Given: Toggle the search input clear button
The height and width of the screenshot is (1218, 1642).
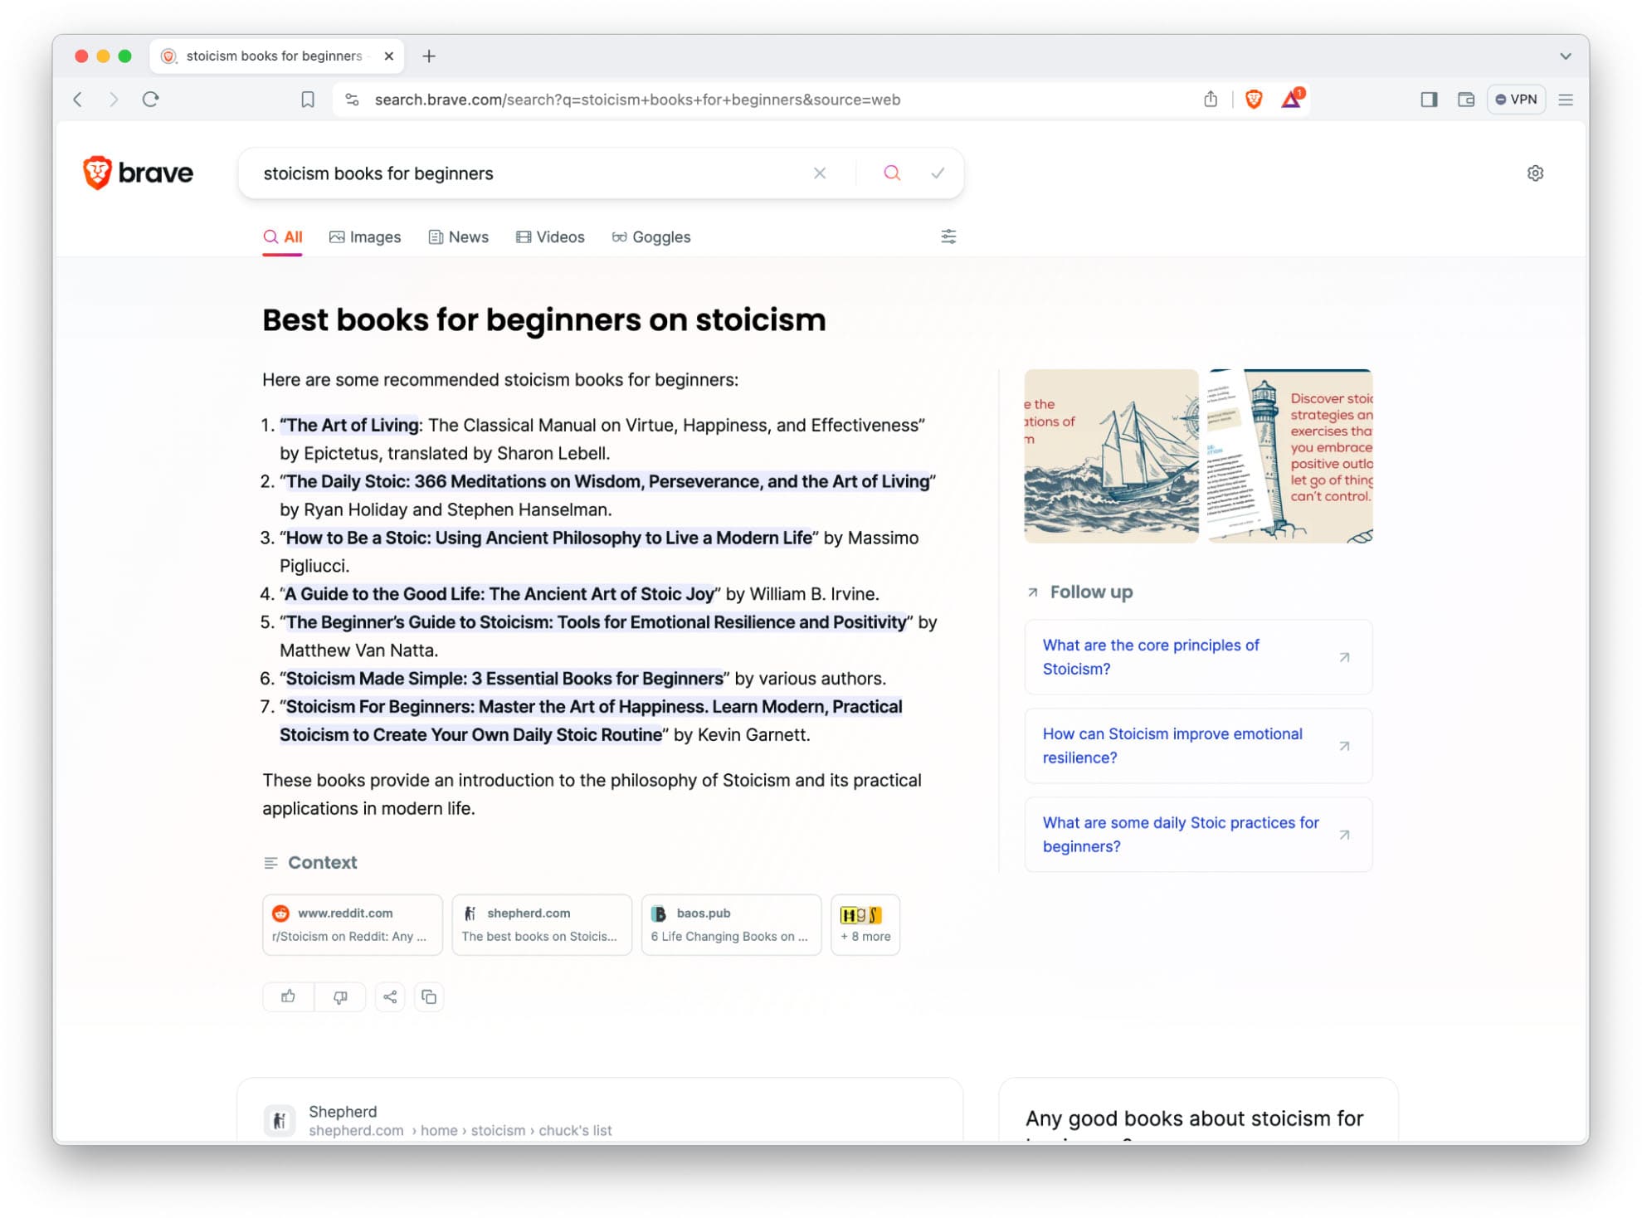Looking at the screenshot, I should pyautogui.click(x=820, y=173).
